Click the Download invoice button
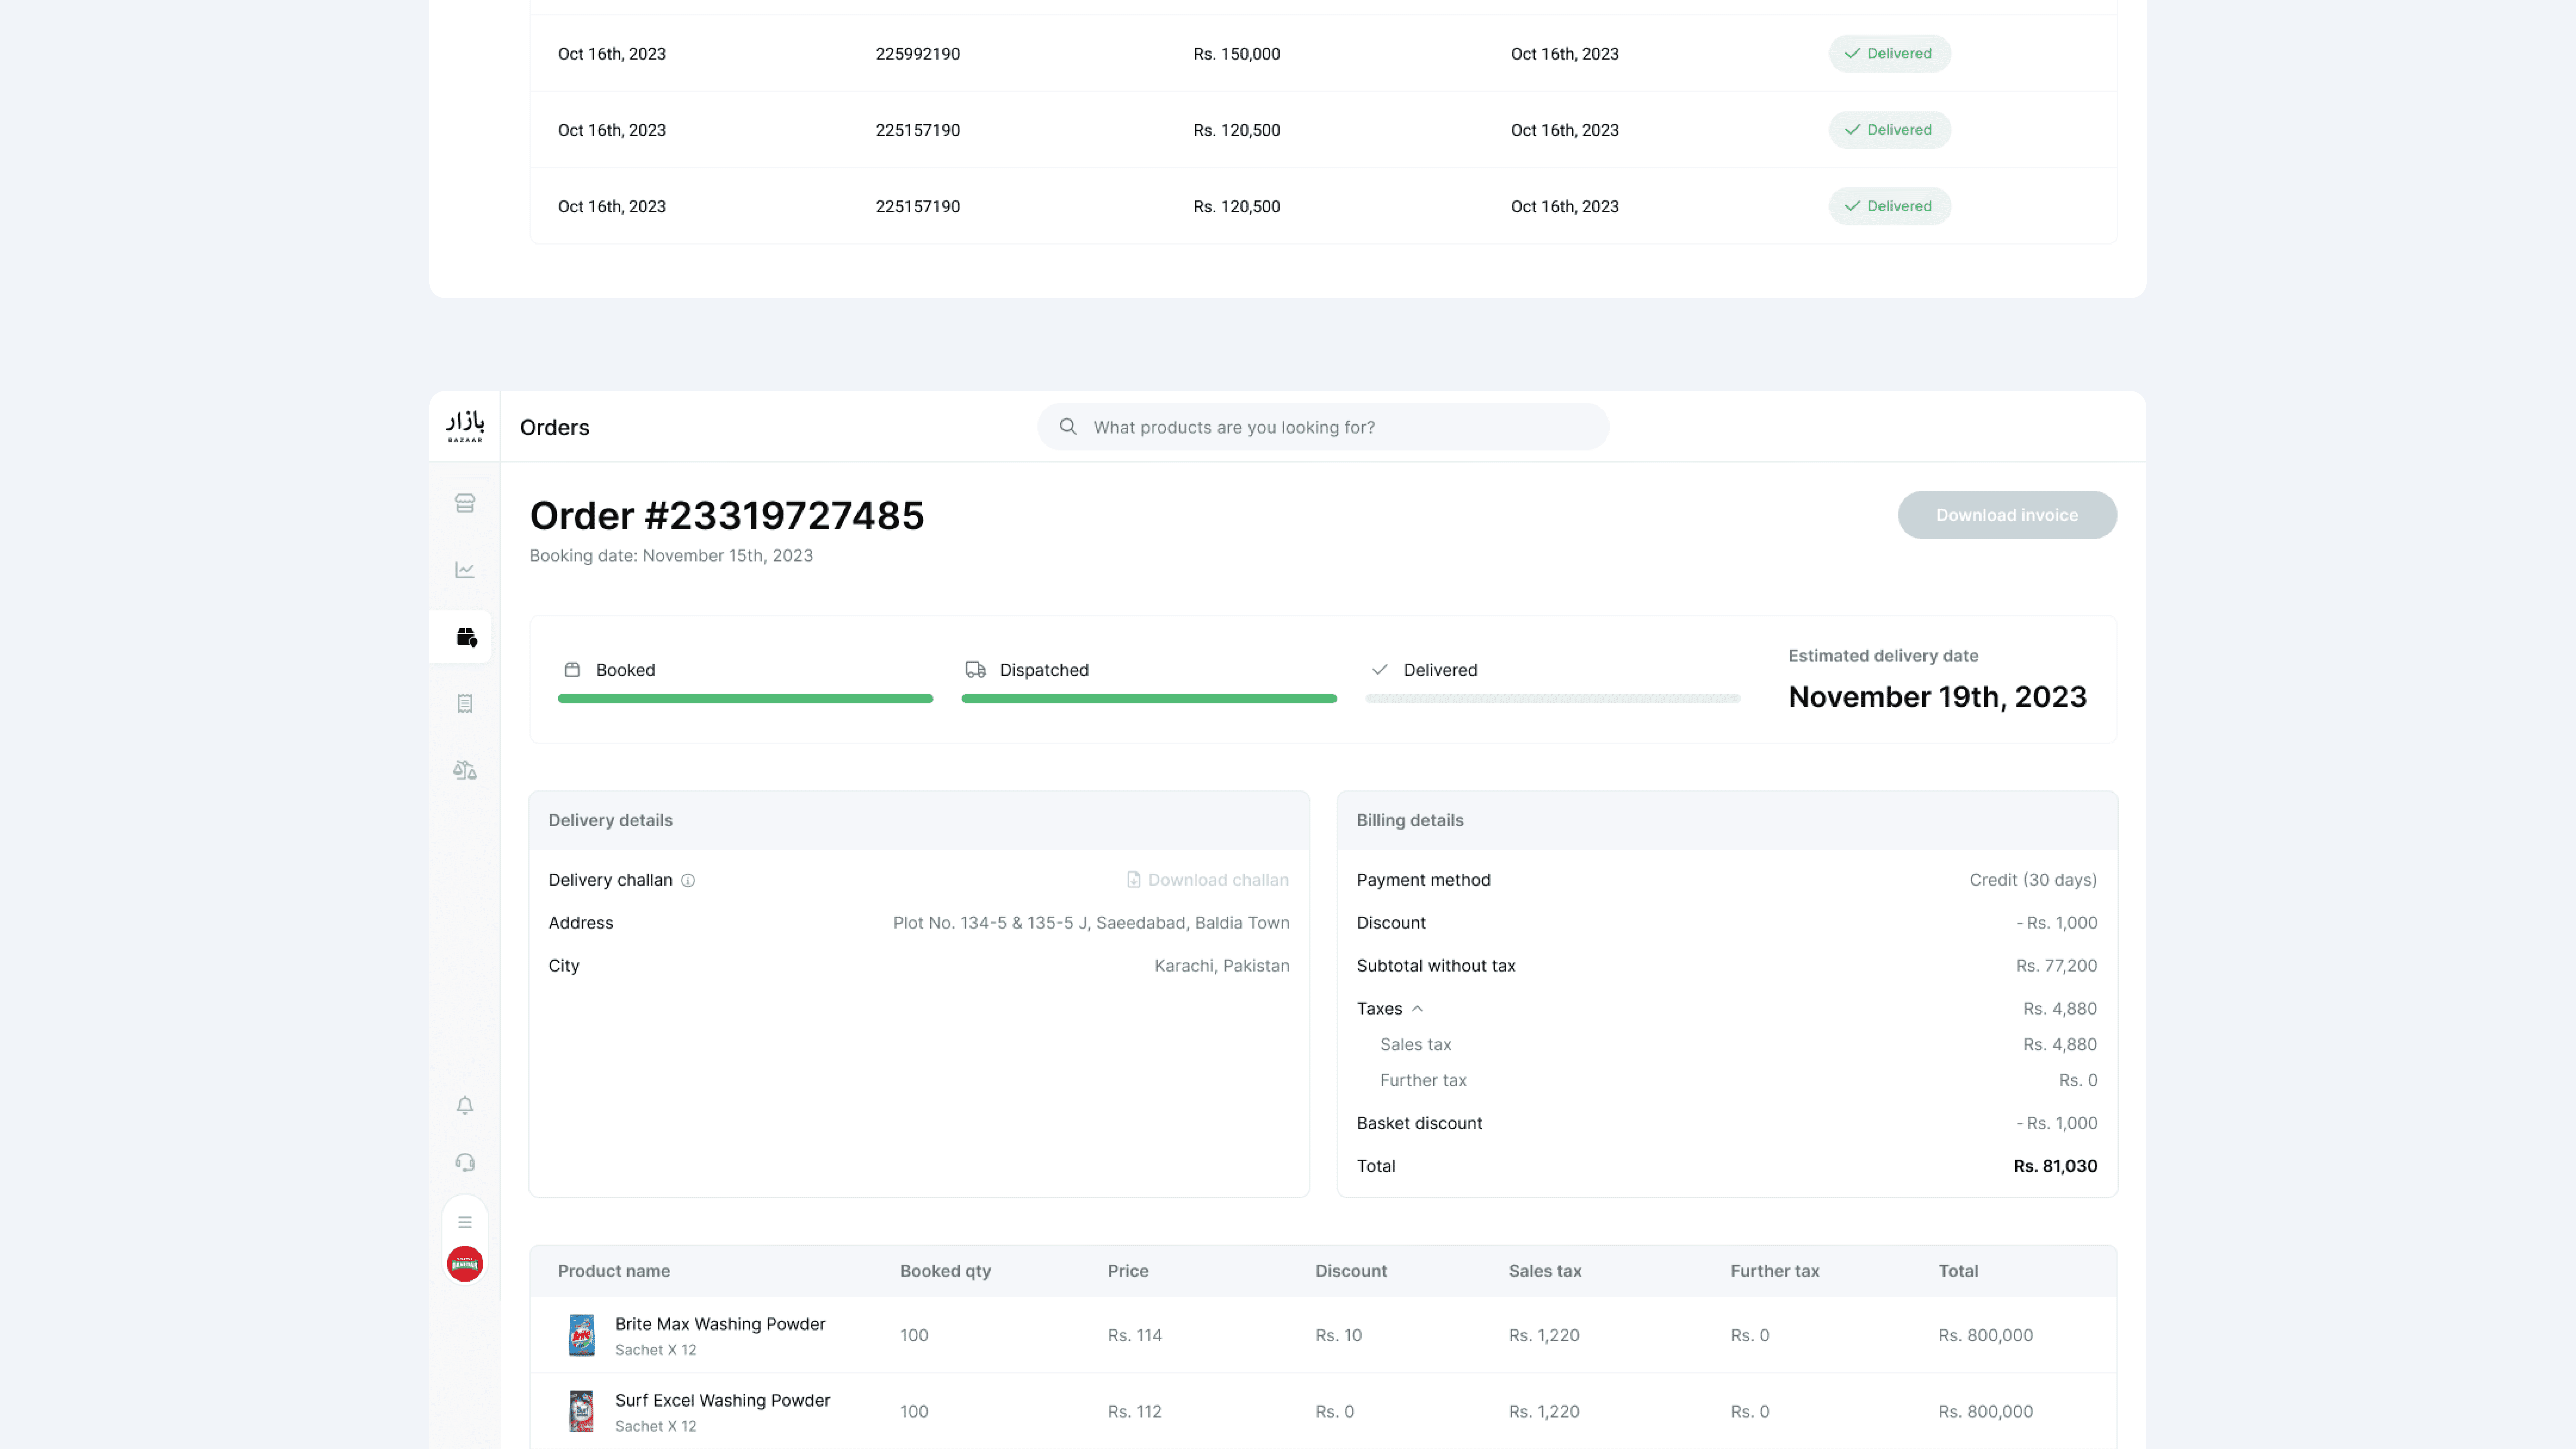2576x1449 pixels. pos(2007,515)
